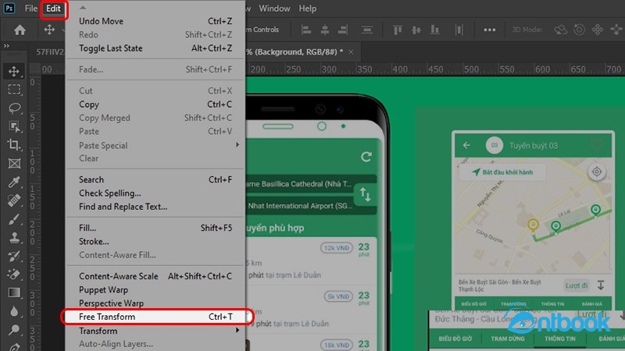Select the History Brush tool
This screenshot has height=351, width=625.
[14, 256]
